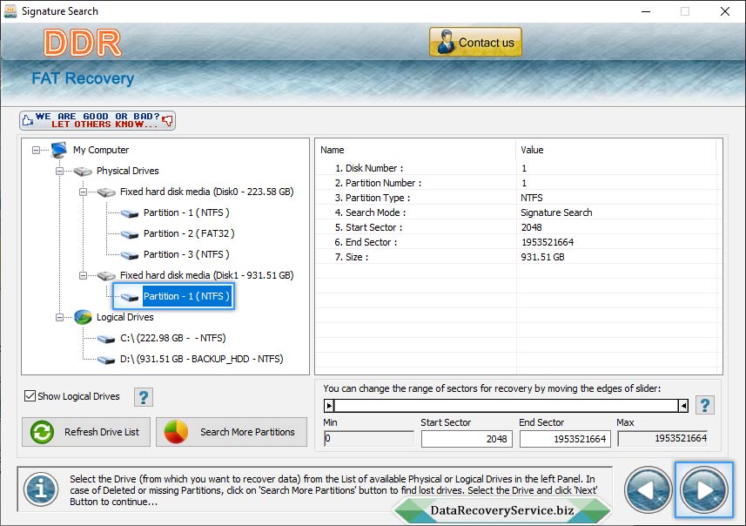Collapse the Disk0 223.58 GB node
746x526 pixels.
(x=83, y=192)
